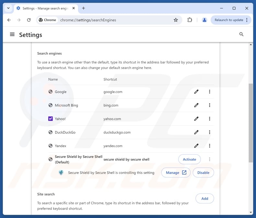Maximize the Chrome window

point(234,8)
